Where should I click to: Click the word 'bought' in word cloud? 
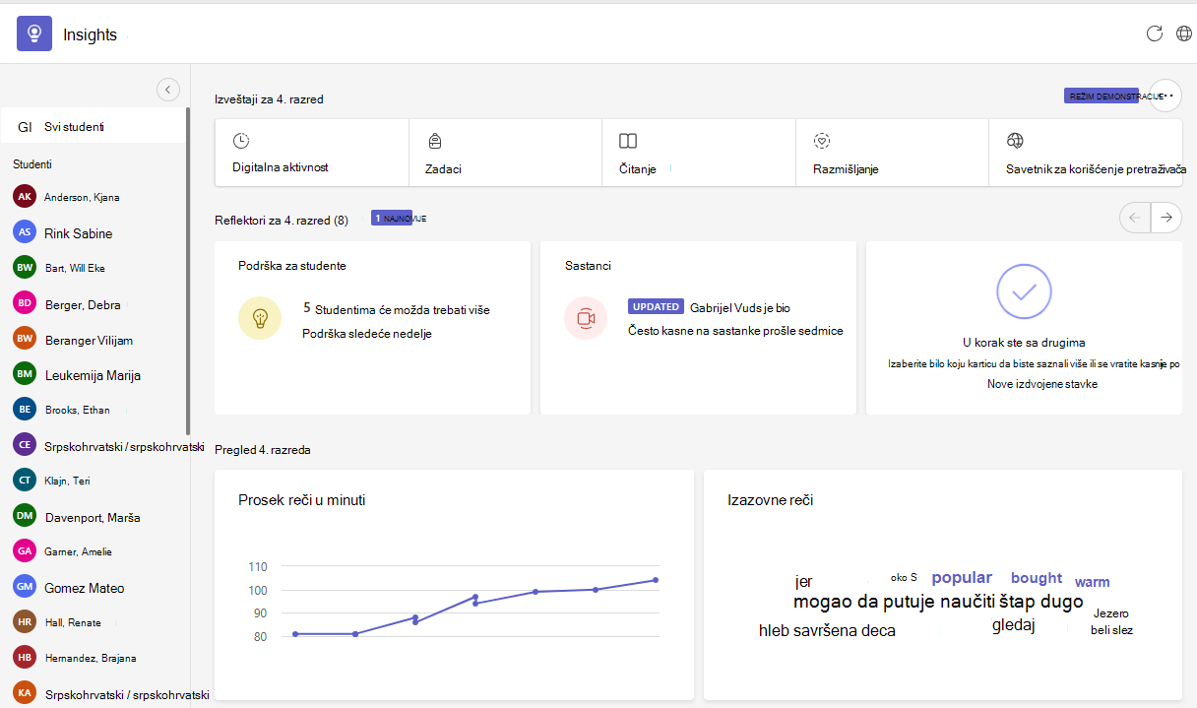(1037, 578)
